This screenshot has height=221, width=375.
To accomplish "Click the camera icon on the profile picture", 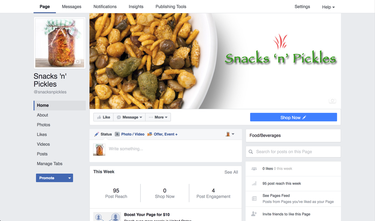I will point(78,62).
